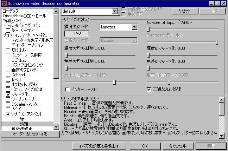The height and width of the screenshot is (151, 228).
Task: Click 輝度のガウスぼかし slider
Action: point(100,55)
